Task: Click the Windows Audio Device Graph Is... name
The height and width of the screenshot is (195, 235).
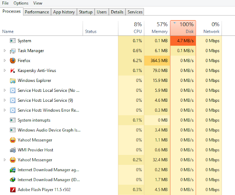Action: click(49, 130)
